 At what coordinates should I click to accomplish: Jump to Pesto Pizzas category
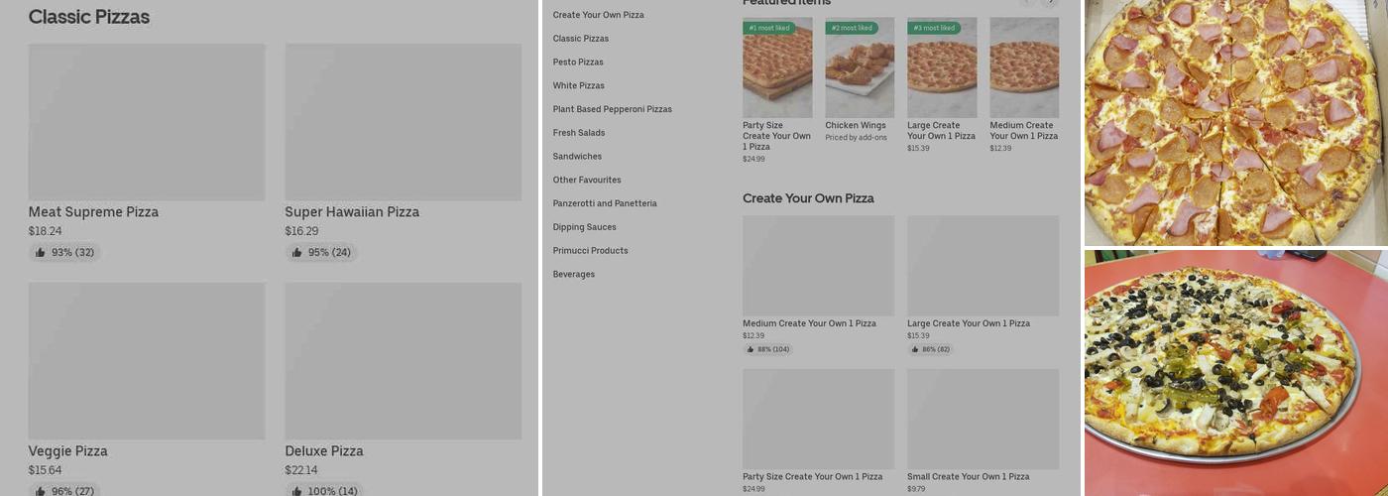coord(578,62)
